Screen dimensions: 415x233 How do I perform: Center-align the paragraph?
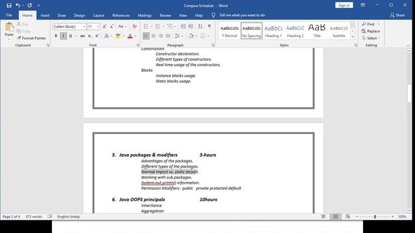pos(154,36)
